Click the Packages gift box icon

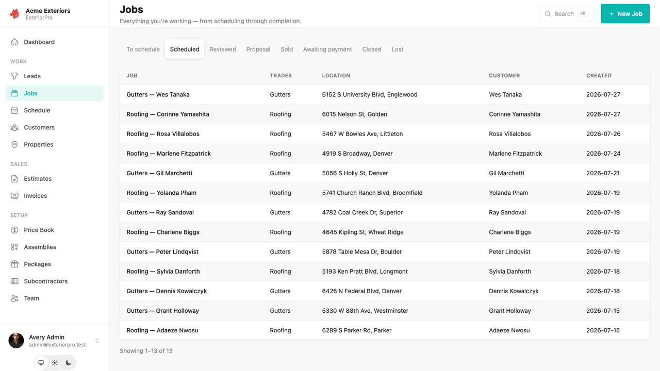pyautogui.click(x=14, y=264)
